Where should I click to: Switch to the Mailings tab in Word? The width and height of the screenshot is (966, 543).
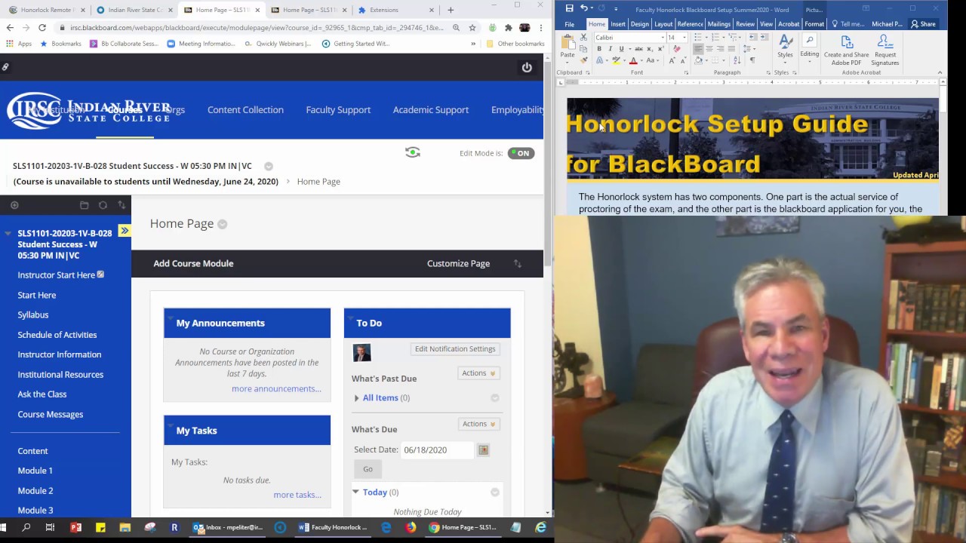718,24
